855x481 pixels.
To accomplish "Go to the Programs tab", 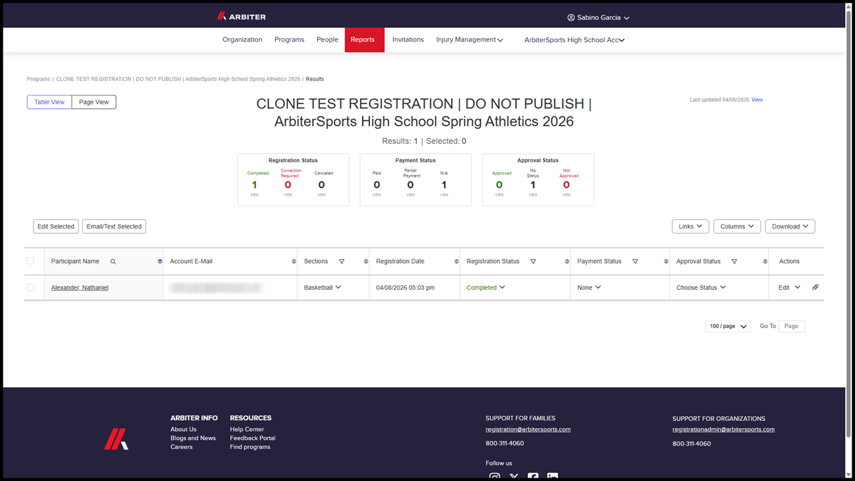I will [x=289, y=40].
